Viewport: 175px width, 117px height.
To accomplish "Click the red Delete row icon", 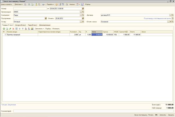I will pos(13,29).
